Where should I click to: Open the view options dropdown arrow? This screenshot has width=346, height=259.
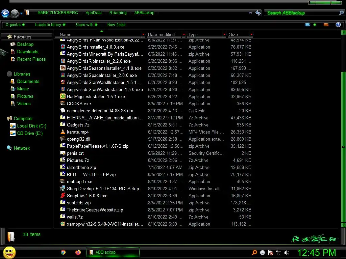pyautogui.click(x=315, y=25)
